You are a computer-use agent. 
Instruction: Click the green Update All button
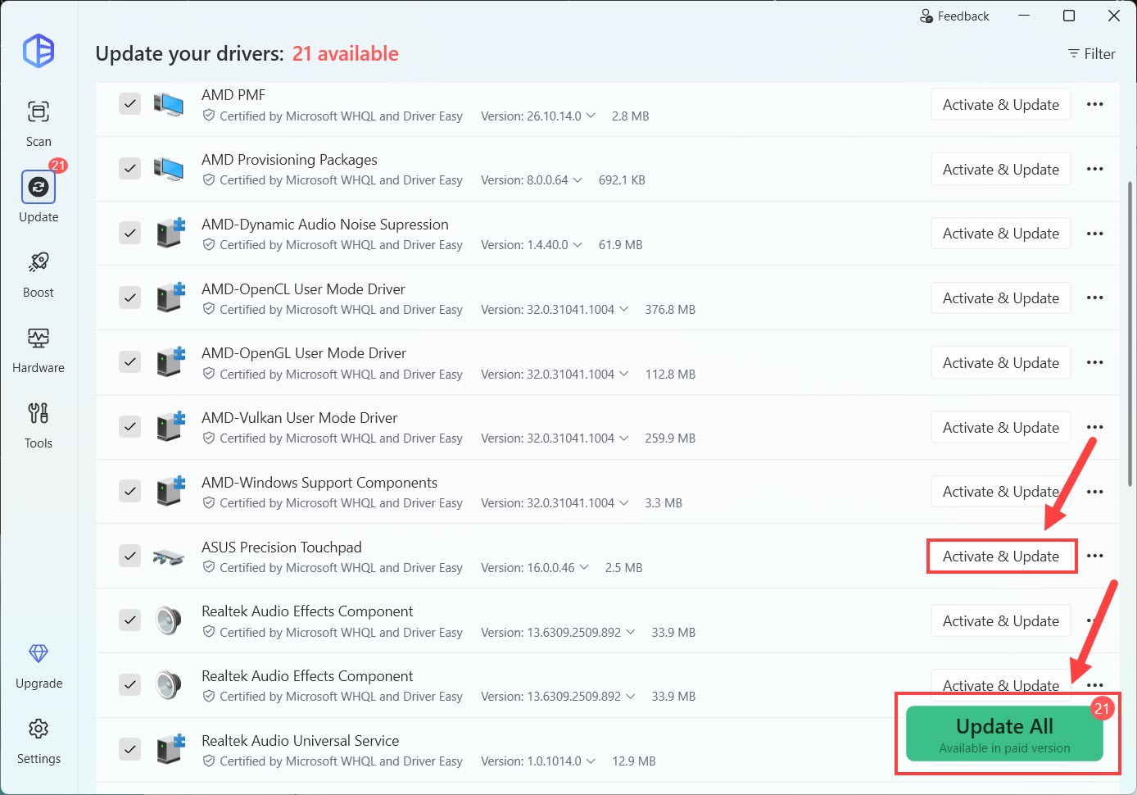point(1004,734)
